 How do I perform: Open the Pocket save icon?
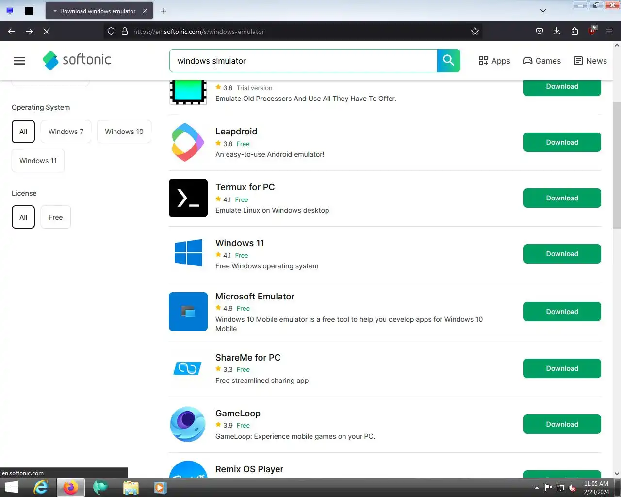coord(539,32)
